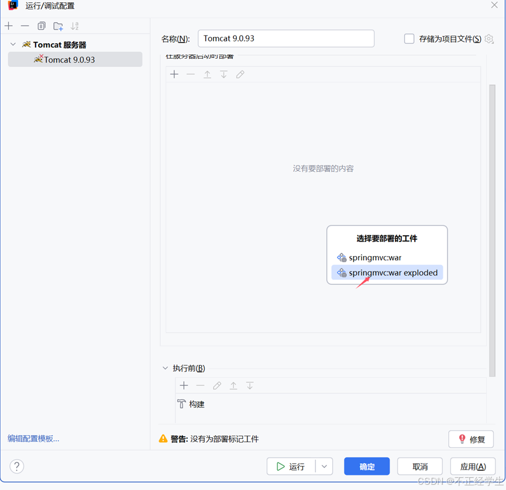This screenshot has height=490, width=506.
Task: Copy the selected configuration
Action: click(42, 26)
